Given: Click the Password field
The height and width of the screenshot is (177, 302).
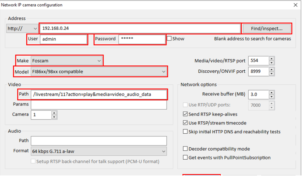Looking at the screenshot, I should [x=141, y=39].
